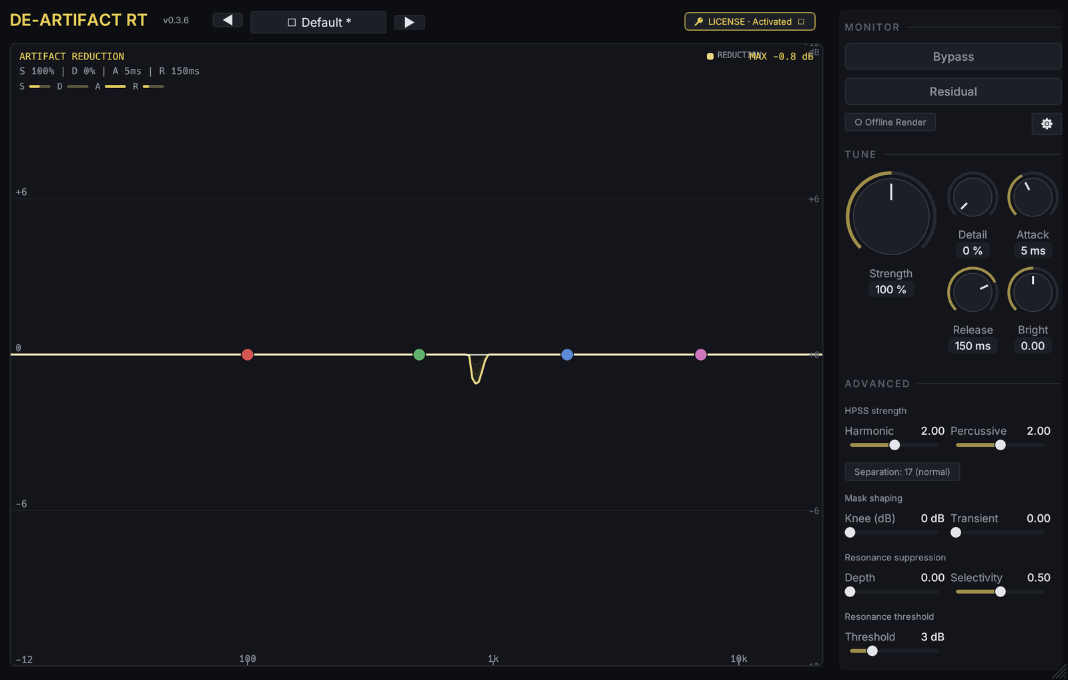Click the Resonance threshold label
The image size is (1068, 680).
(x=890, y=617)
